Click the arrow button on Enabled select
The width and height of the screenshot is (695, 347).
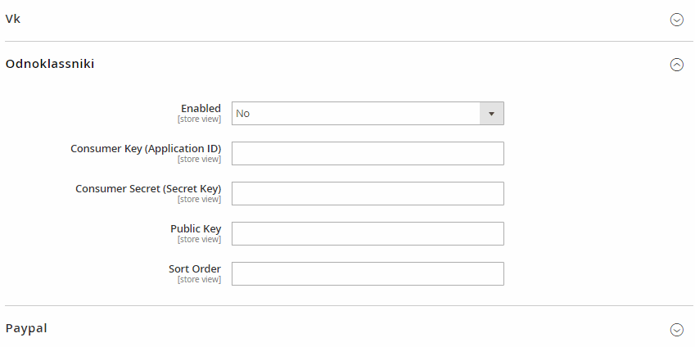point(491,114)
